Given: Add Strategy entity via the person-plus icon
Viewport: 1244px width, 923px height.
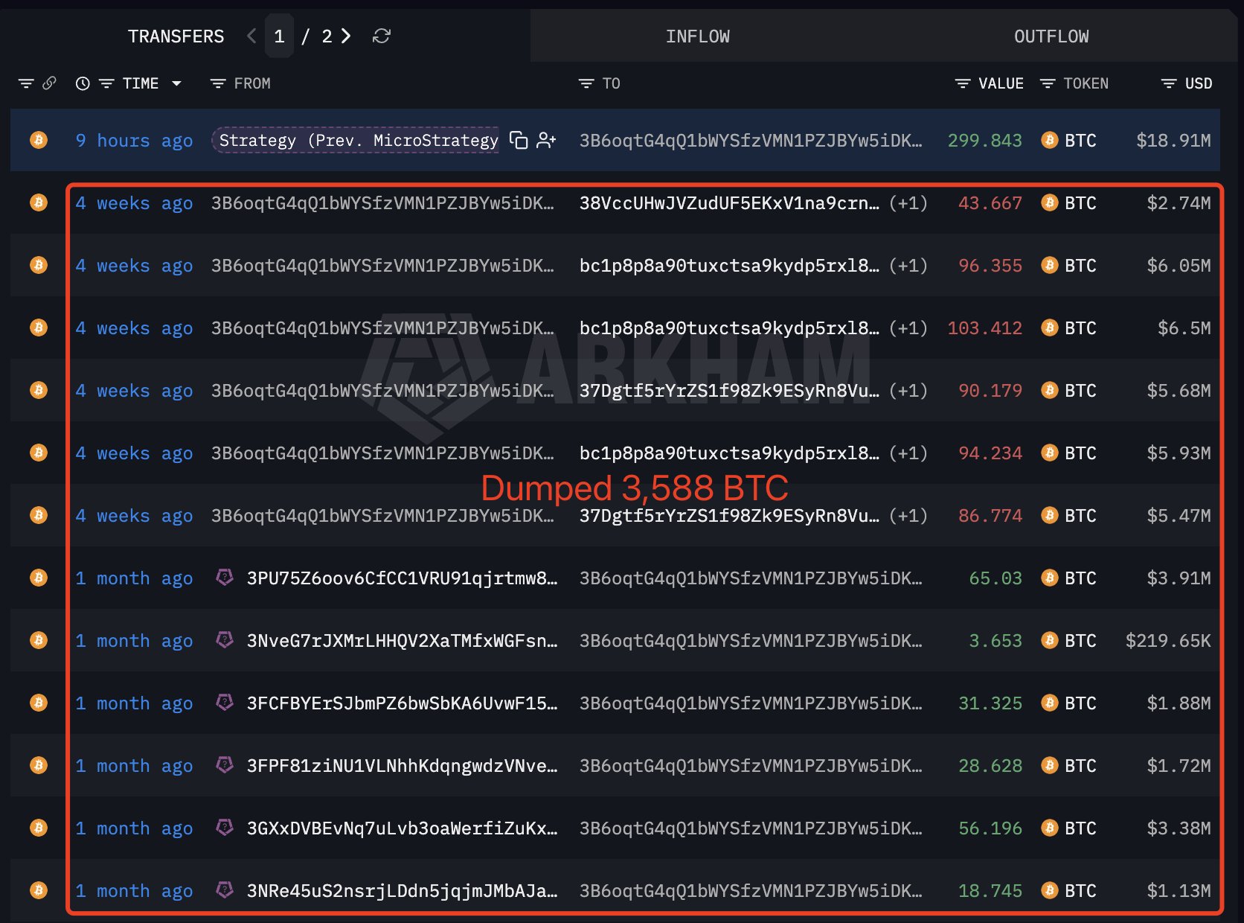Looking at the screenshot, I should coord(547,140).
